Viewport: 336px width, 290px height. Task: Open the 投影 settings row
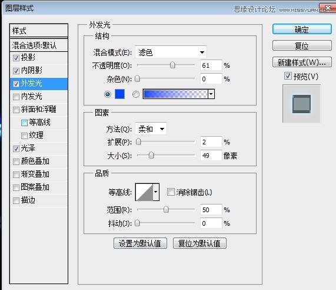tap(39, 58)
